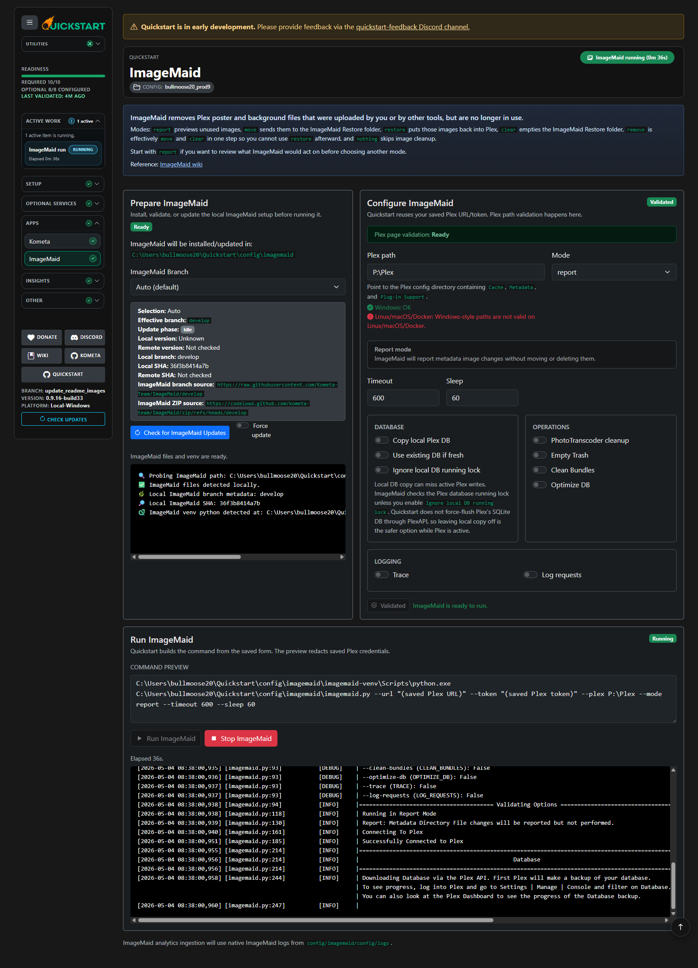
Task: Enable the Copy local Plex DB toggle
Action: click(382, 440)
